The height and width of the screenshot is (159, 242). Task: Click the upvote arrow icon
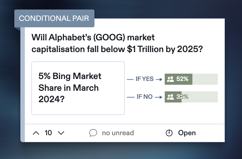(36, 133)
